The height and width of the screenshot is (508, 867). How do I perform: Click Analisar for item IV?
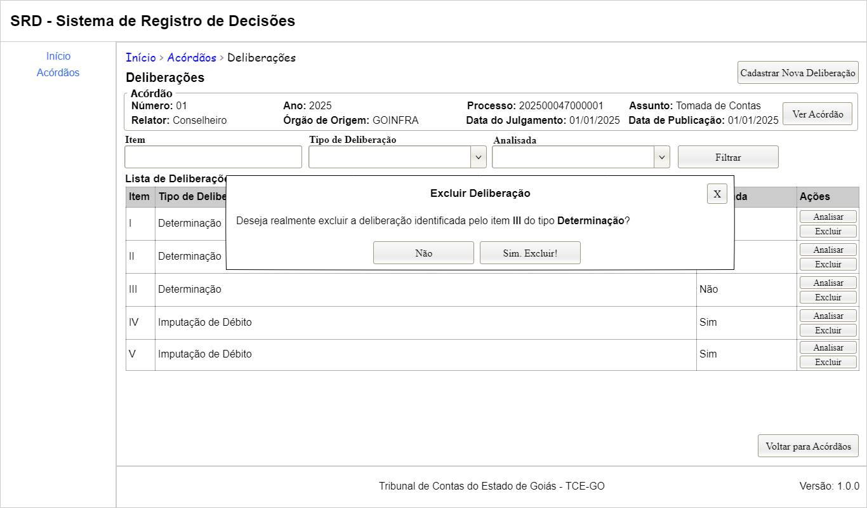tap(828, 316)
